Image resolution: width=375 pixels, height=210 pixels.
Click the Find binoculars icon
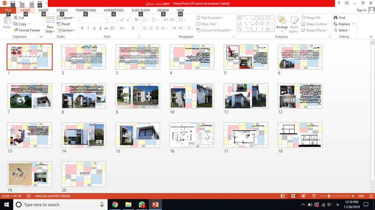pyautogui.click(x=336, y=18)
